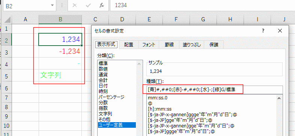Select 日付 in category list

[x=117, y=86]
